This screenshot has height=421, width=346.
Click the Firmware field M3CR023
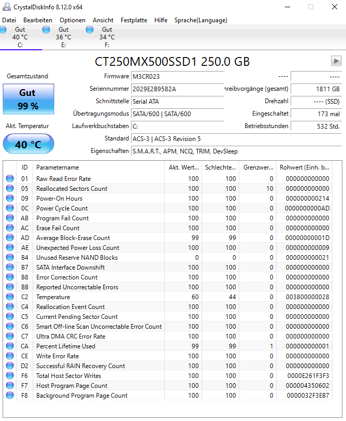(177, 77)
